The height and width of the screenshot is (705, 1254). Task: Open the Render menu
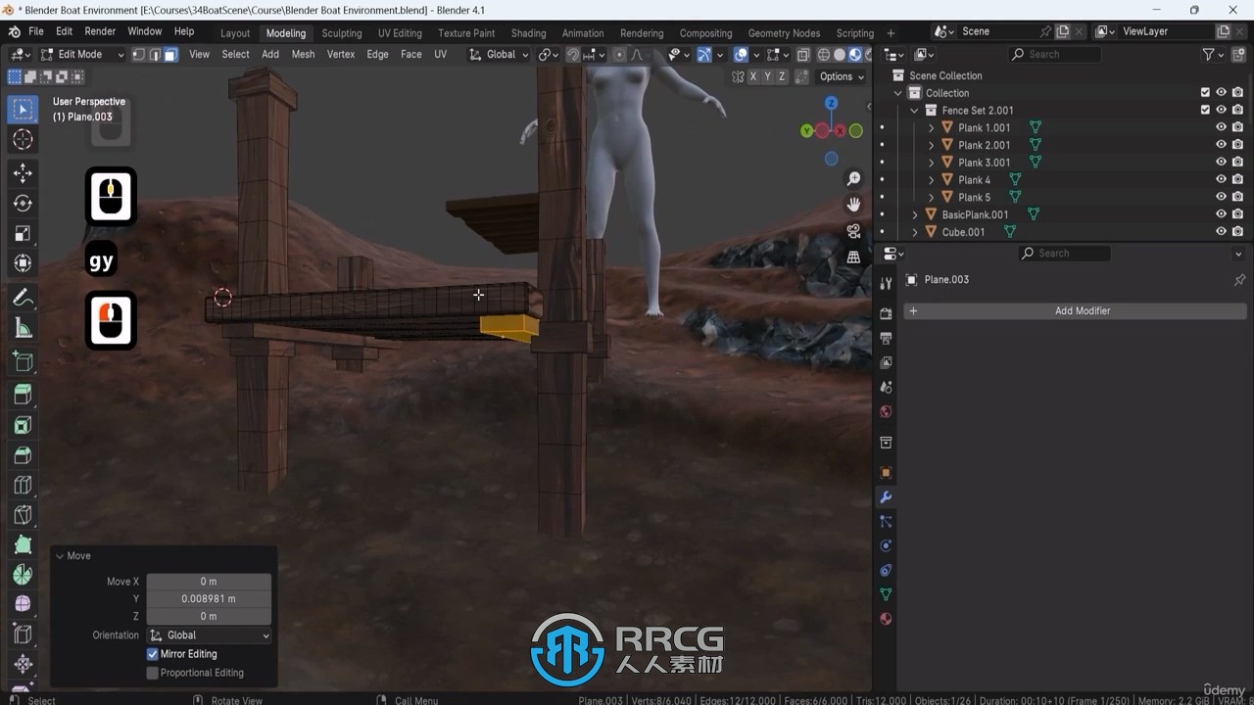pyautogui.click(x=100, y=32)
